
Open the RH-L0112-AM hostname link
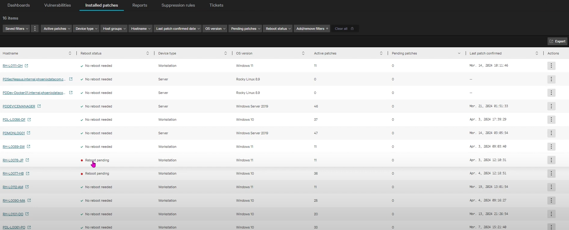coord(13,187)
